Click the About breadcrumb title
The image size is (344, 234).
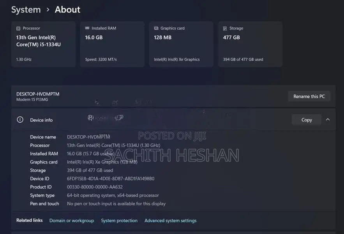tap(67, 10)
